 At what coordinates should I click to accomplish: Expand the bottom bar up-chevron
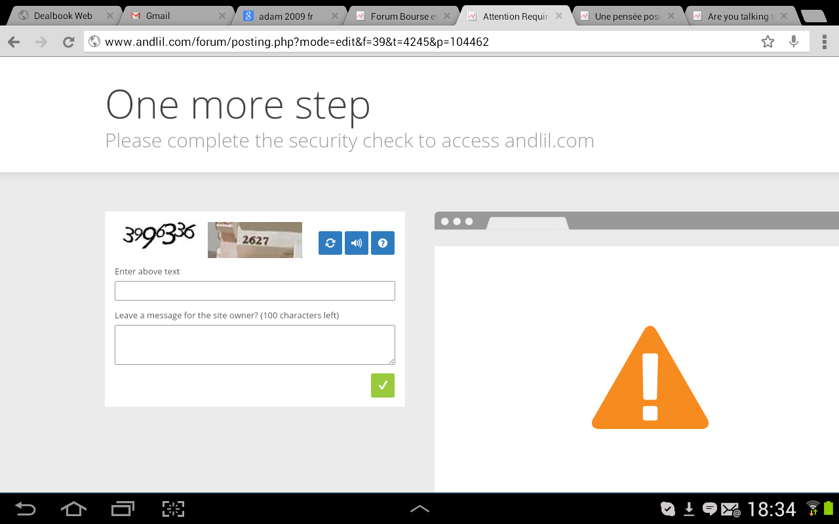pos(419,509)
